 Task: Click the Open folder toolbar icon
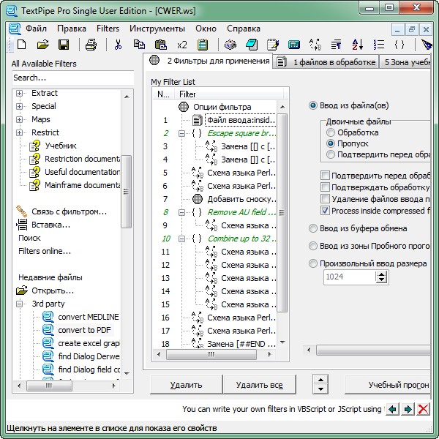(43, 45)
